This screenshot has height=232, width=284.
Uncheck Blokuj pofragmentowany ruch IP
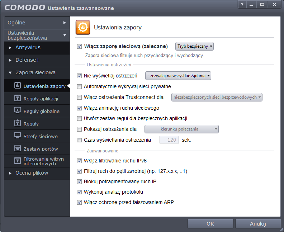(x=79, y=181)
